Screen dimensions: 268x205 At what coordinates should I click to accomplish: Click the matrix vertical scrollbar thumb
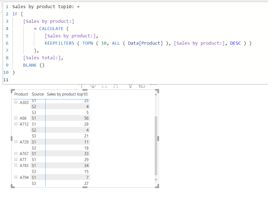[156, 146]
